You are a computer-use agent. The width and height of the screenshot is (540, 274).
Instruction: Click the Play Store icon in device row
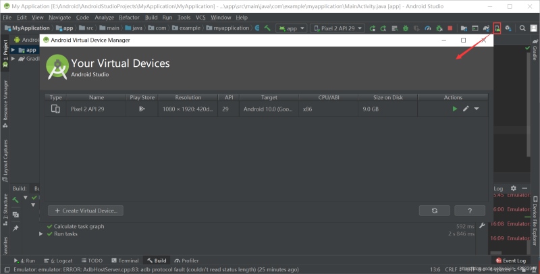142,109
